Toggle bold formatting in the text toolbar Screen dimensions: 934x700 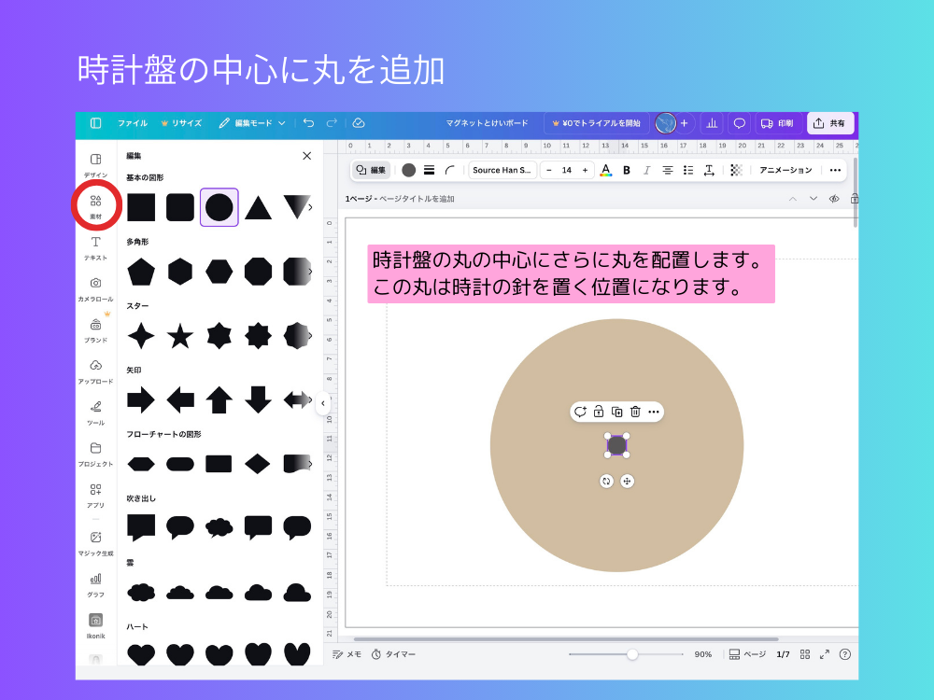tap(625, 170)
